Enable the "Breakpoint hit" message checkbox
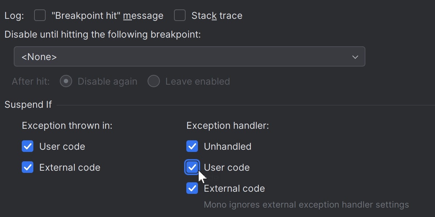 click(40, 16)
